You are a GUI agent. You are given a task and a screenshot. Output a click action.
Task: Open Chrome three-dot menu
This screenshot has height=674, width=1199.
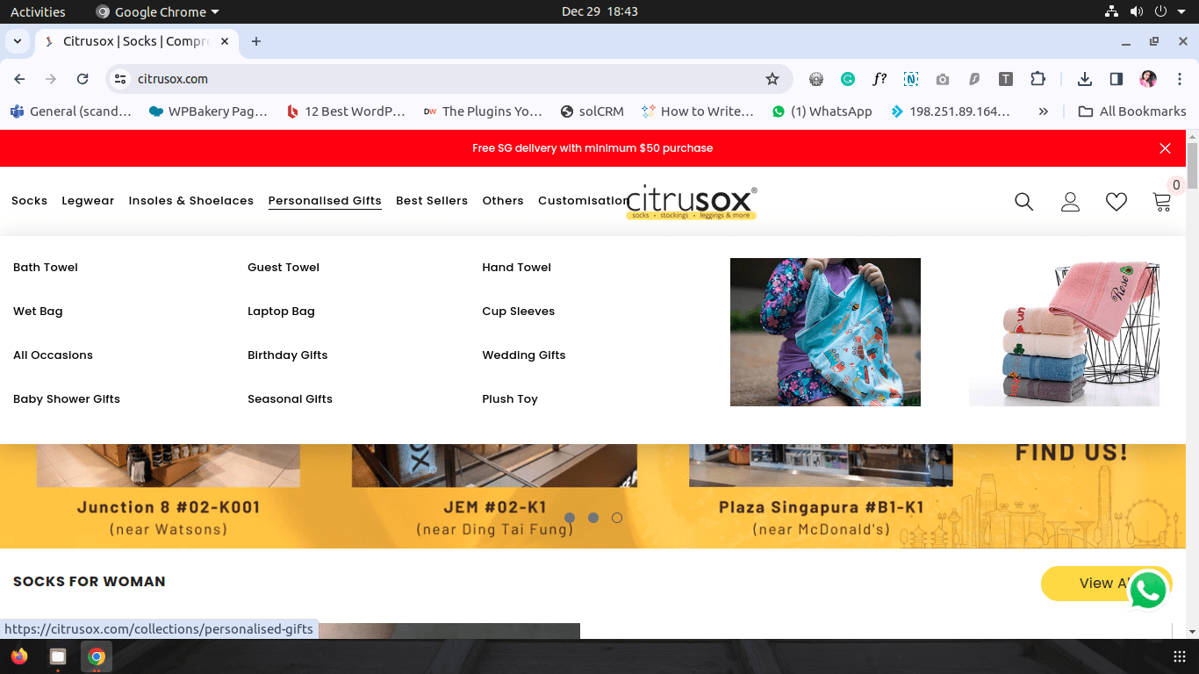[x=1180, y=79]
